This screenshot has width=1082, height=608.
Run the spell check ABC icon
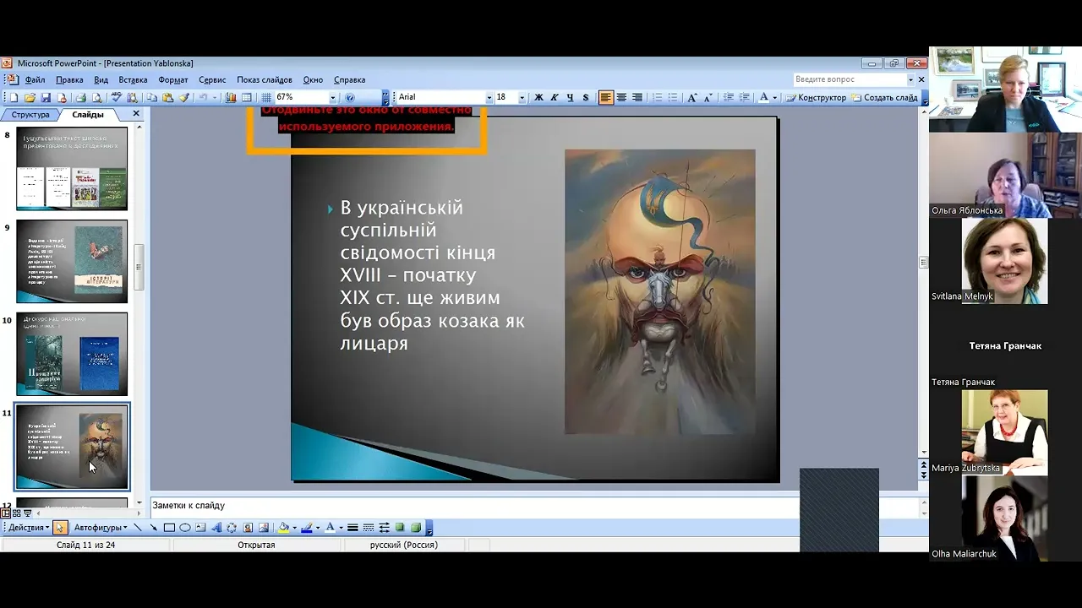[x=116, y=98]
